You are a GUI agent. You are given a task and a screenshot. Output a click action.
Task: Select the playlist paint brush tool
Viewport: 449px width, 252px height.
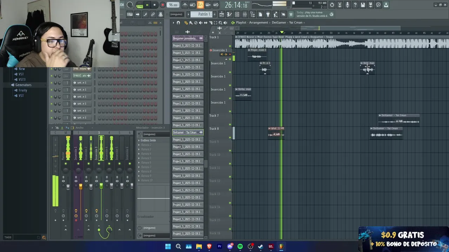(x=191, y=23)
